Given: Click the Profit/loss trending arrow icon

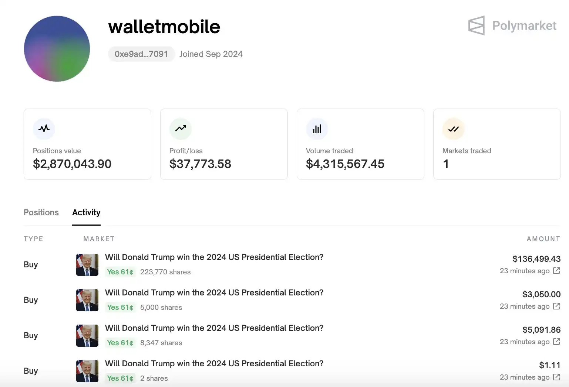Looking at the screenshot, I should (181, 129).
